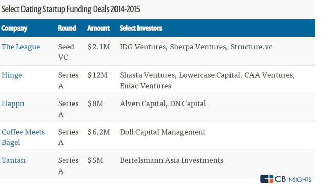Open the Hinge company link
The height and width of the screenshot is (187, 322).
12,75
